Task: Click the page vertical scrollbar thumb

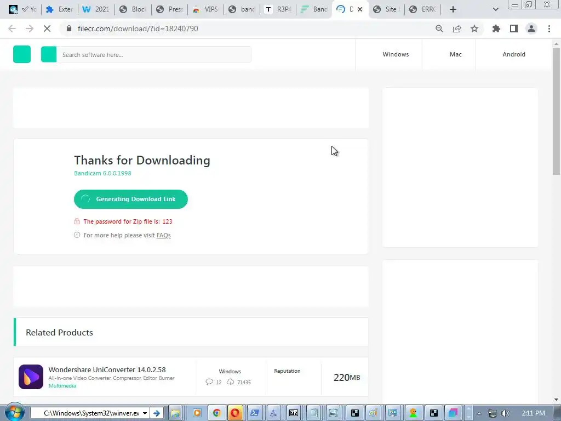Action: pyautogui.click(x=556, y=111)
